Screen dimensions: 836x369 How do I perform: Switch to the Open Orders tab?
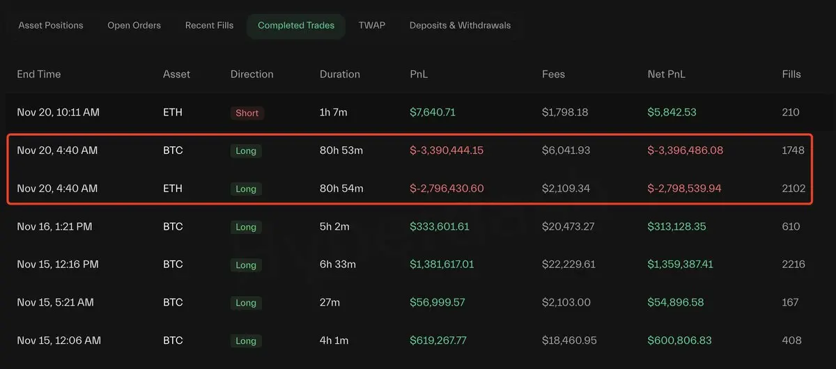134,26
